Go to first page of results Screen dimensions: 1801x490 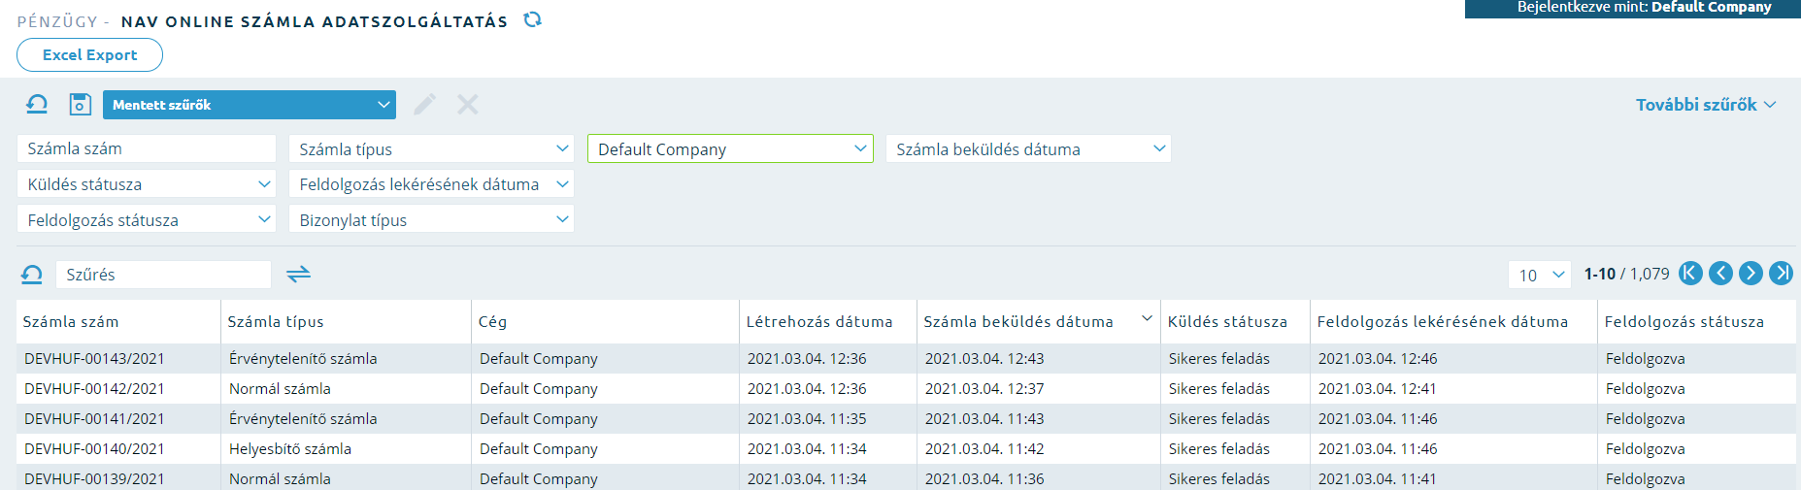1690,274
